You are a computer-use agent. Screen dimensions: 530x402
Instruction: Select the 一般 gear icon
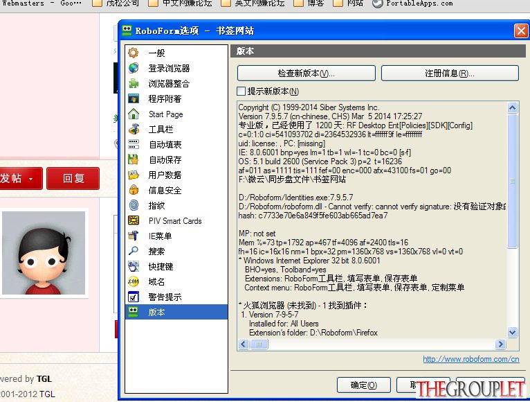[134, 53]
